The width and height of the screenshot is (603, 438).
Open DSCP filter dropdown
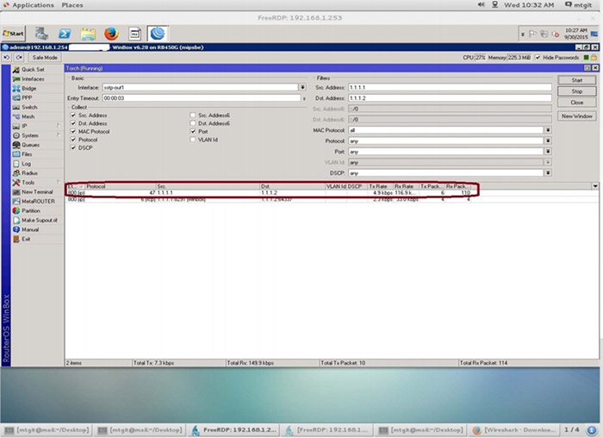[x=548, y=172]
